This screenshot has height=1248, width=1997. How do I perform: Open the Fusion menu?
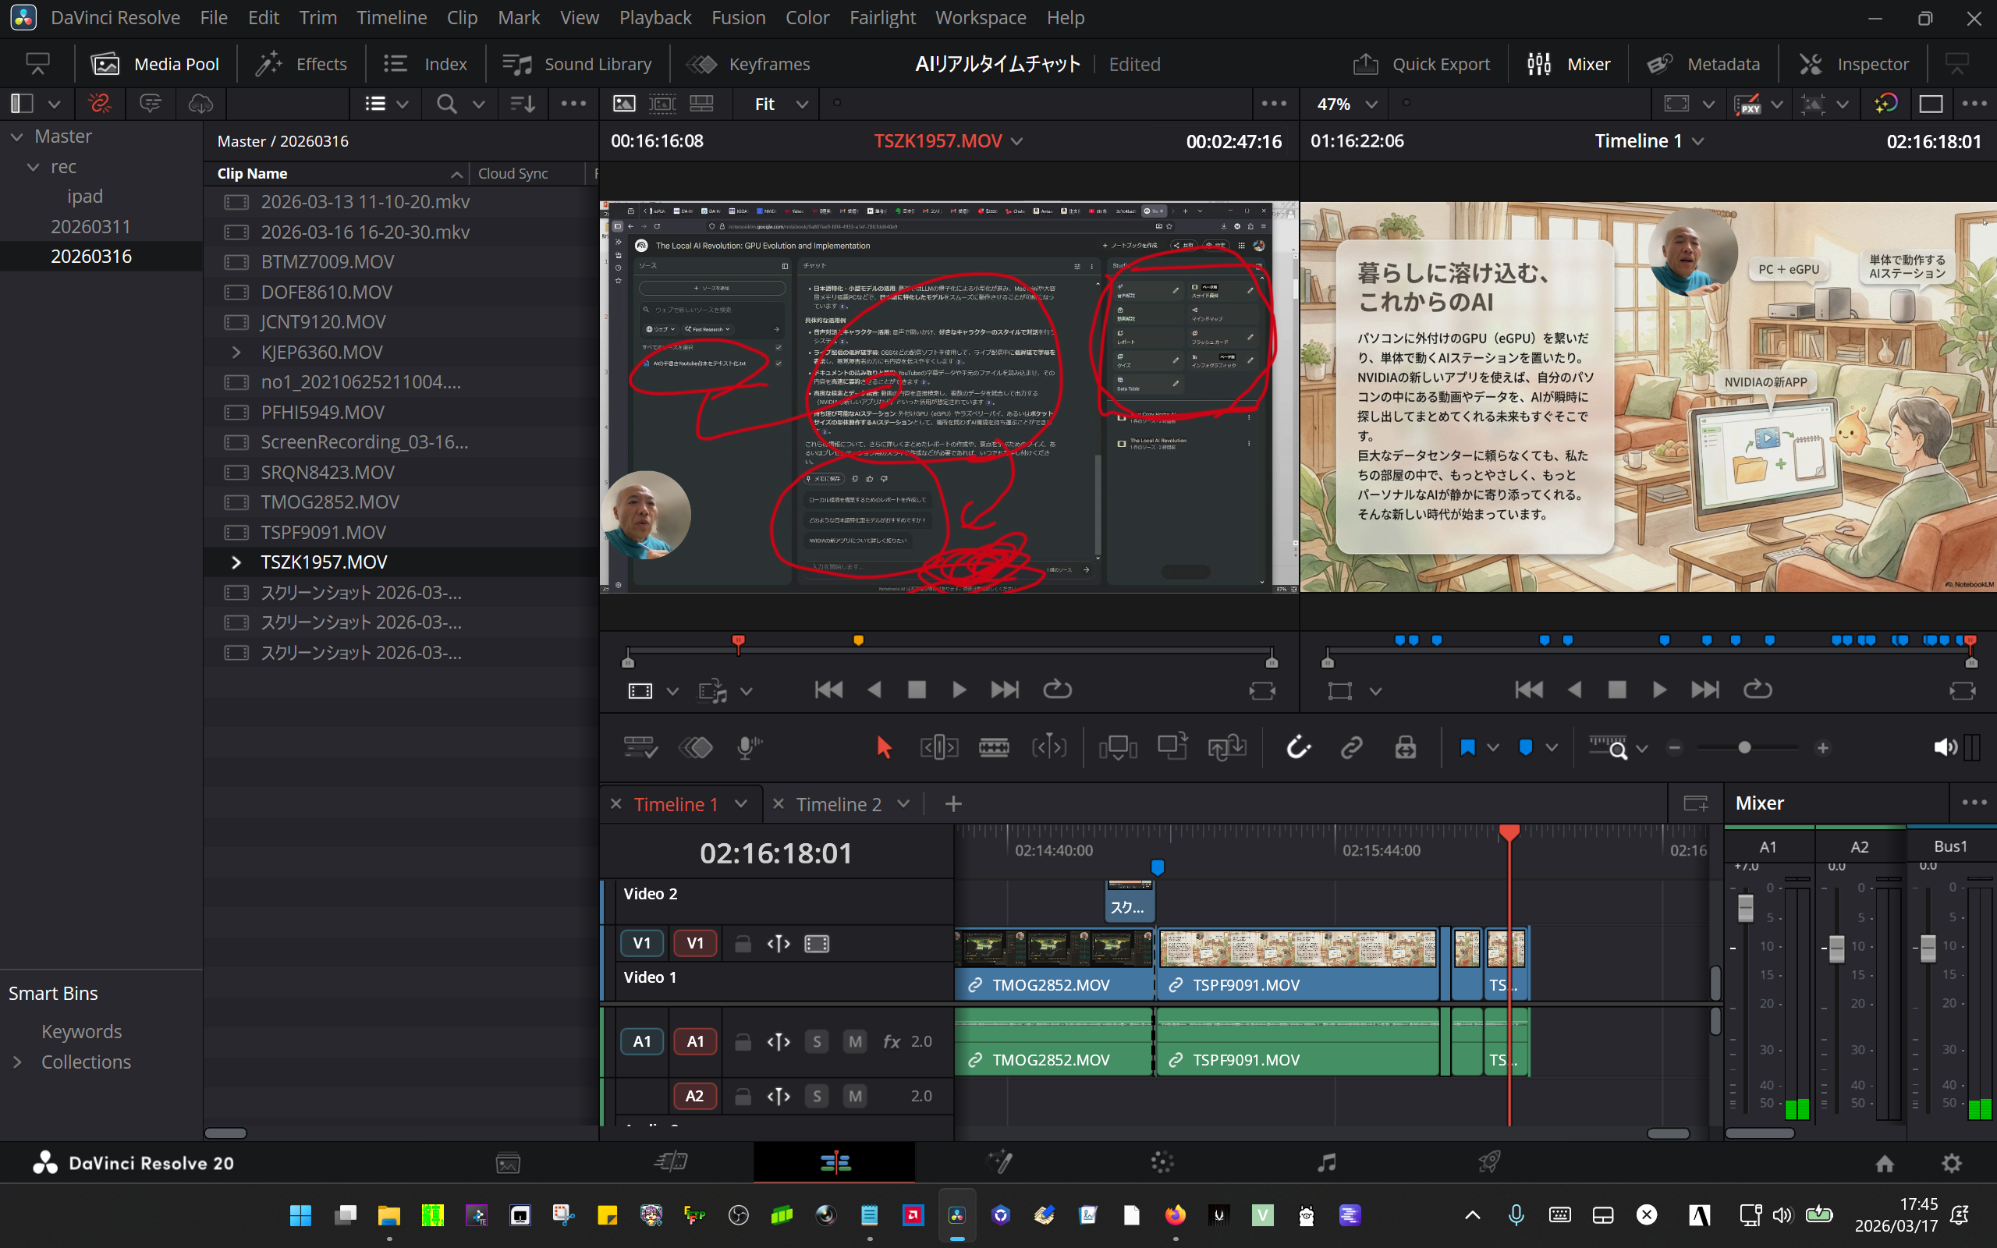coord(738,17)
